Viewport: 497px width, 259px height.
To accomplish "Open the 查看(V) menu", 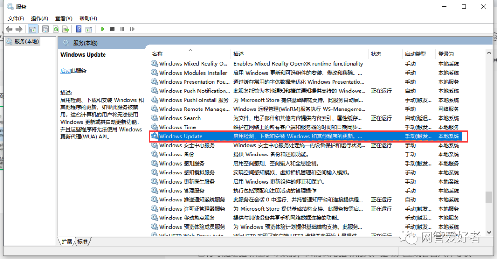I will coord(64,18).
